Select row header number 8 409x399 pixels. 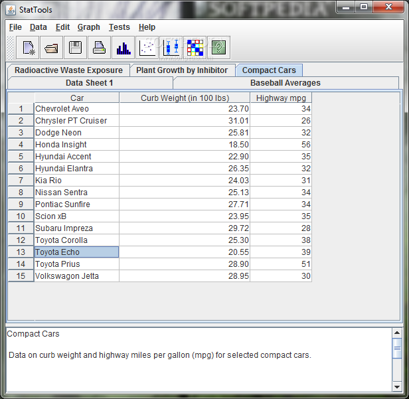21,193
